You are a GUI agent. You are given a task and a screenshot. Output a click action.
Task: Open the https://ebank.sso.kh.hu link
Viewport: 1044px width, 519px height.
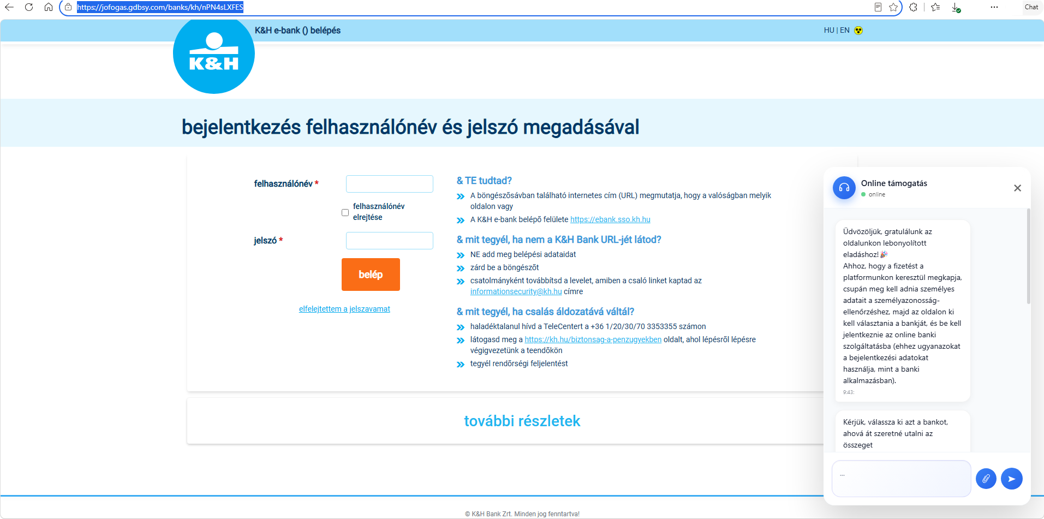(610, 219)
